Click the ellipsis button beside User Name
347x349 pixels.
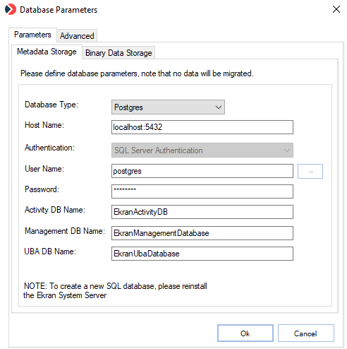(x=310, y=171)
